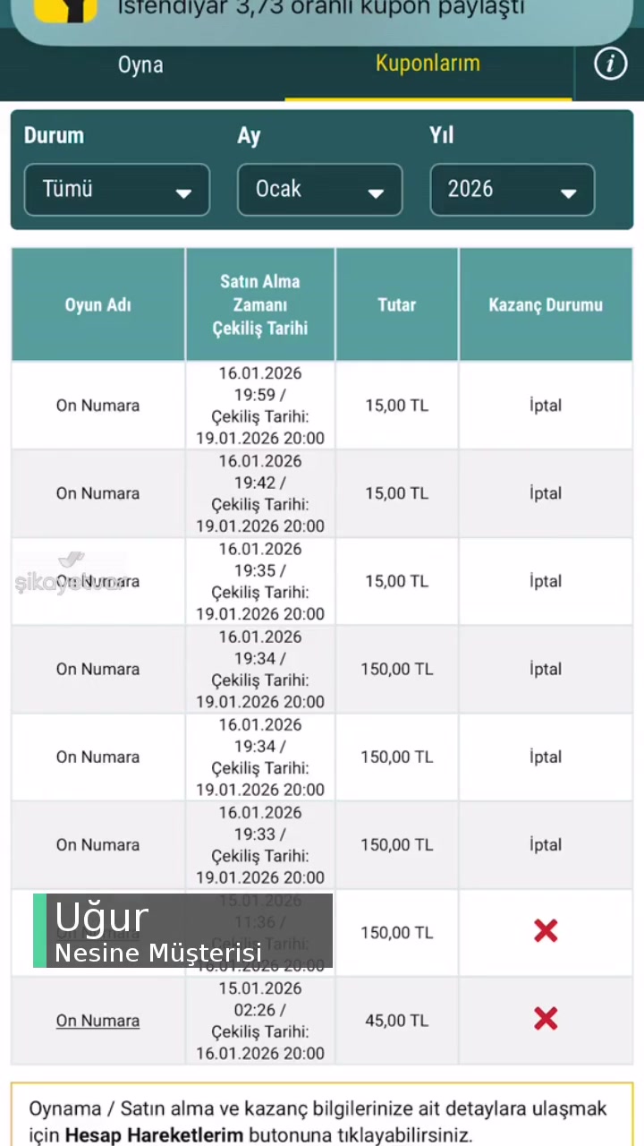Open the Durum dropdown set to Tümü
Image resolution: width=644 pixels, height=1146 pixels.
(x=116, y=189)
